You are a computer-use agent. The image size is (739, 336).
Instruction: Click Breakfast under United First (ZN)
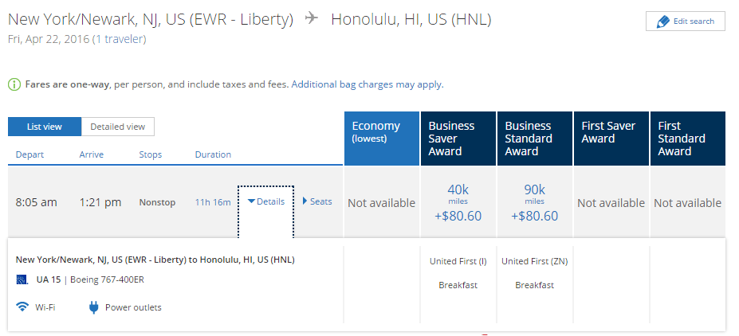click(534, 285)
